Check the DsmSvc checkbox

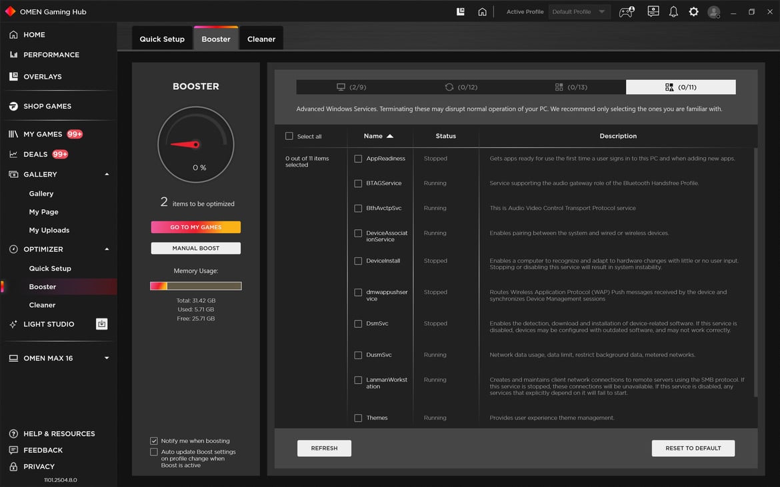358,324
